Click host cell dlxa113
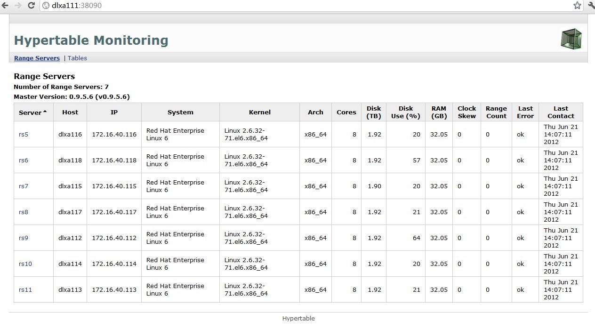595x329 pixels. click(x=70, y=290)
